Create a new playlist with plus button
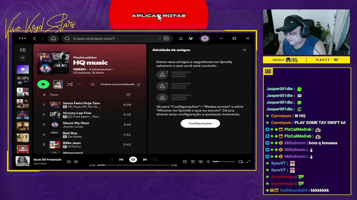Screen dimensions: 357x200 [23, 58]
